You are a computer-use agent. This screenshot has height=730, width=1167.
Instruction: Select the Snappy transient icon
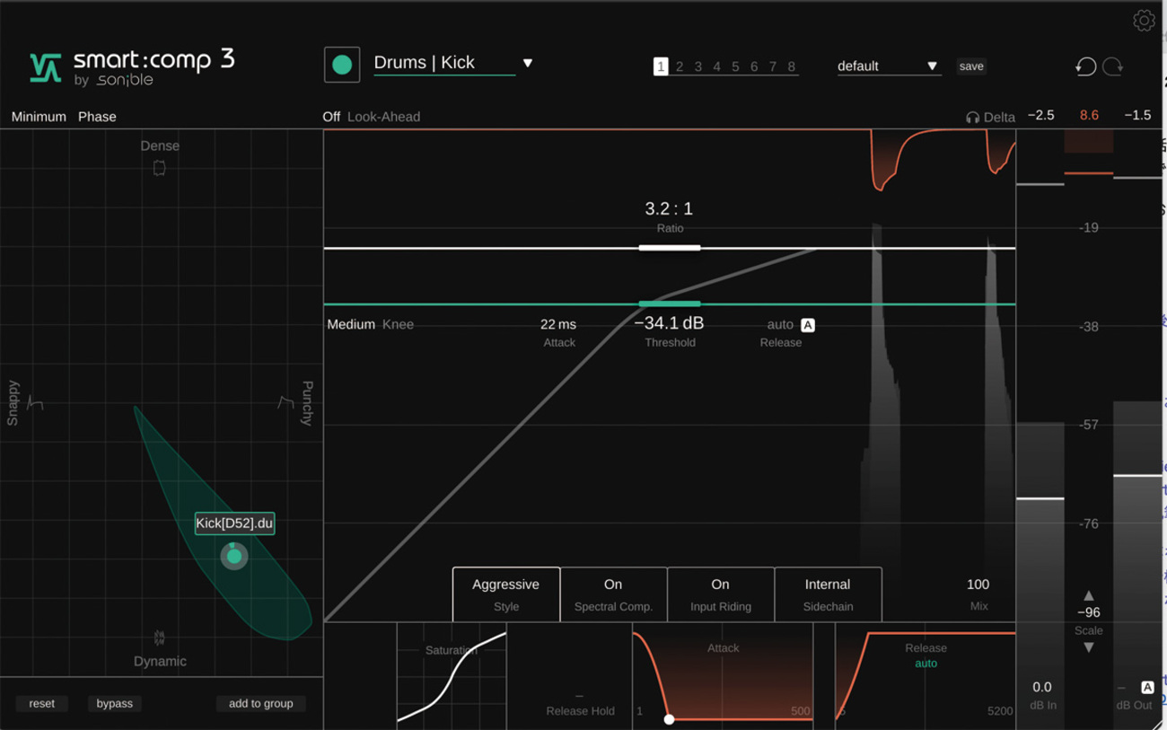pyautogui.click(x=35, y=402)
